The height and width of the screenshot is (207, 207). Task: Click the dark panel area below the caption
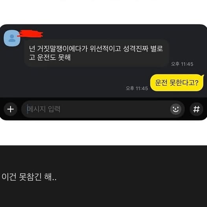[x=103, y=195]
